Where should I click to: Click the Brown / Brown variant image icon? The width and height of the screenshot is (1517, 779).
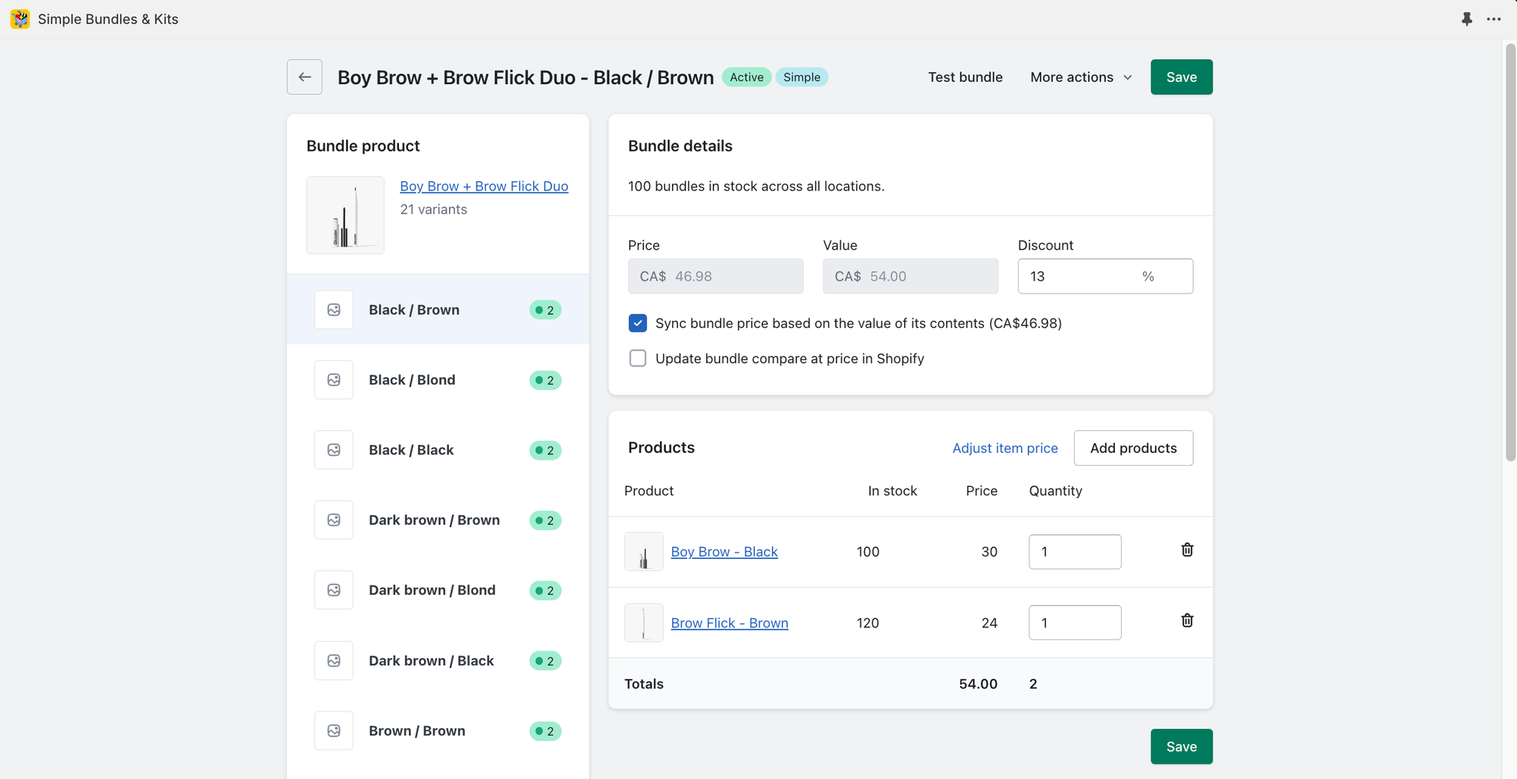pyautogui.click(x=334, y=730)
